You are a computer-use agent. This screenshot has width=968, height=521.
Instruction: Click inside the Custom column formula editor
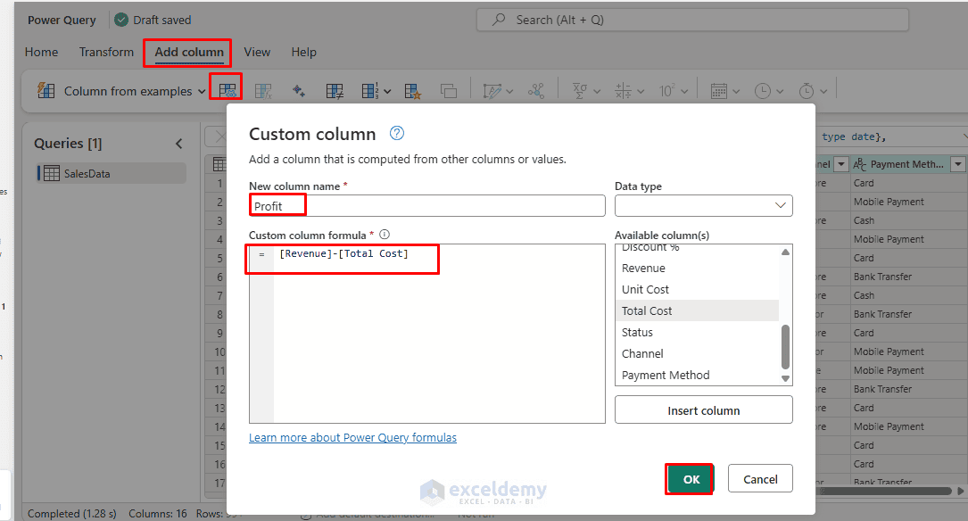(x=439, y=334)
